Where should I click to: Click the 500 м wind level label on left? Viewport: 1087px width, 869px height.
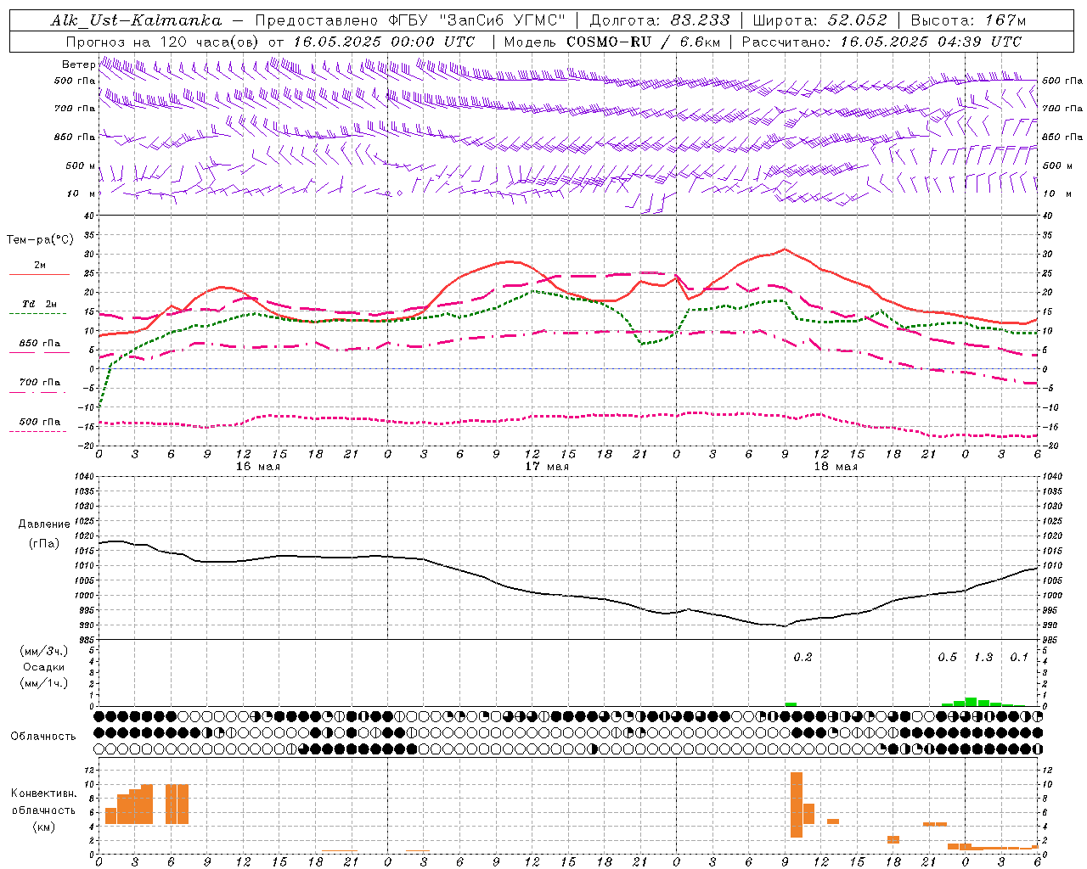coord(81,165)
